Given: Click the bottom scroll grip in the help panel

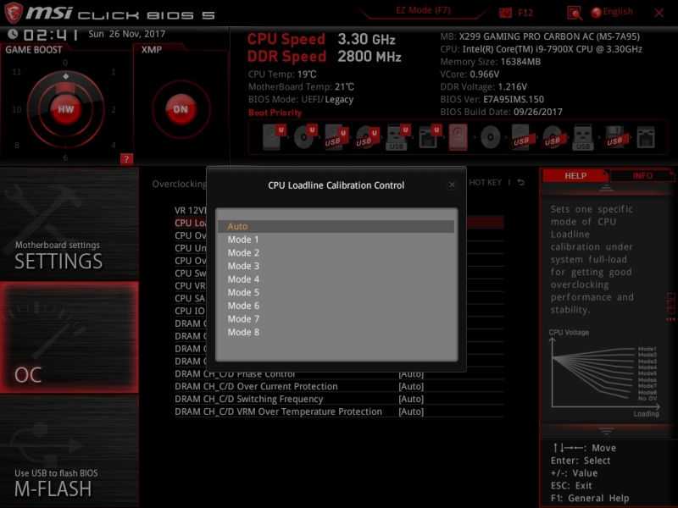Looking at the screenshot, I should coord(606,431).
